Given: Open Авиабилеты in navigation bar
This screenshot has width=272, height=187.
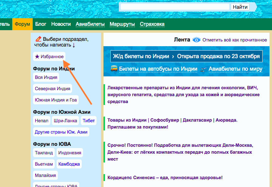Looking at the screenshot, I should pyautogui.click(x=90, y=24).
